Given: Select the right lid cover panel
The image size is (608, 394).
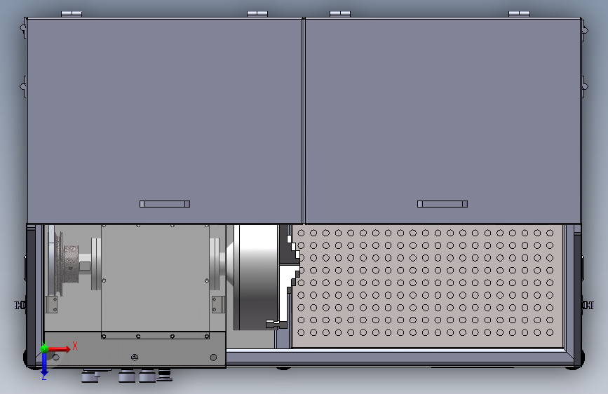Looking at the screenshot, I should click(x=443, y=121).
